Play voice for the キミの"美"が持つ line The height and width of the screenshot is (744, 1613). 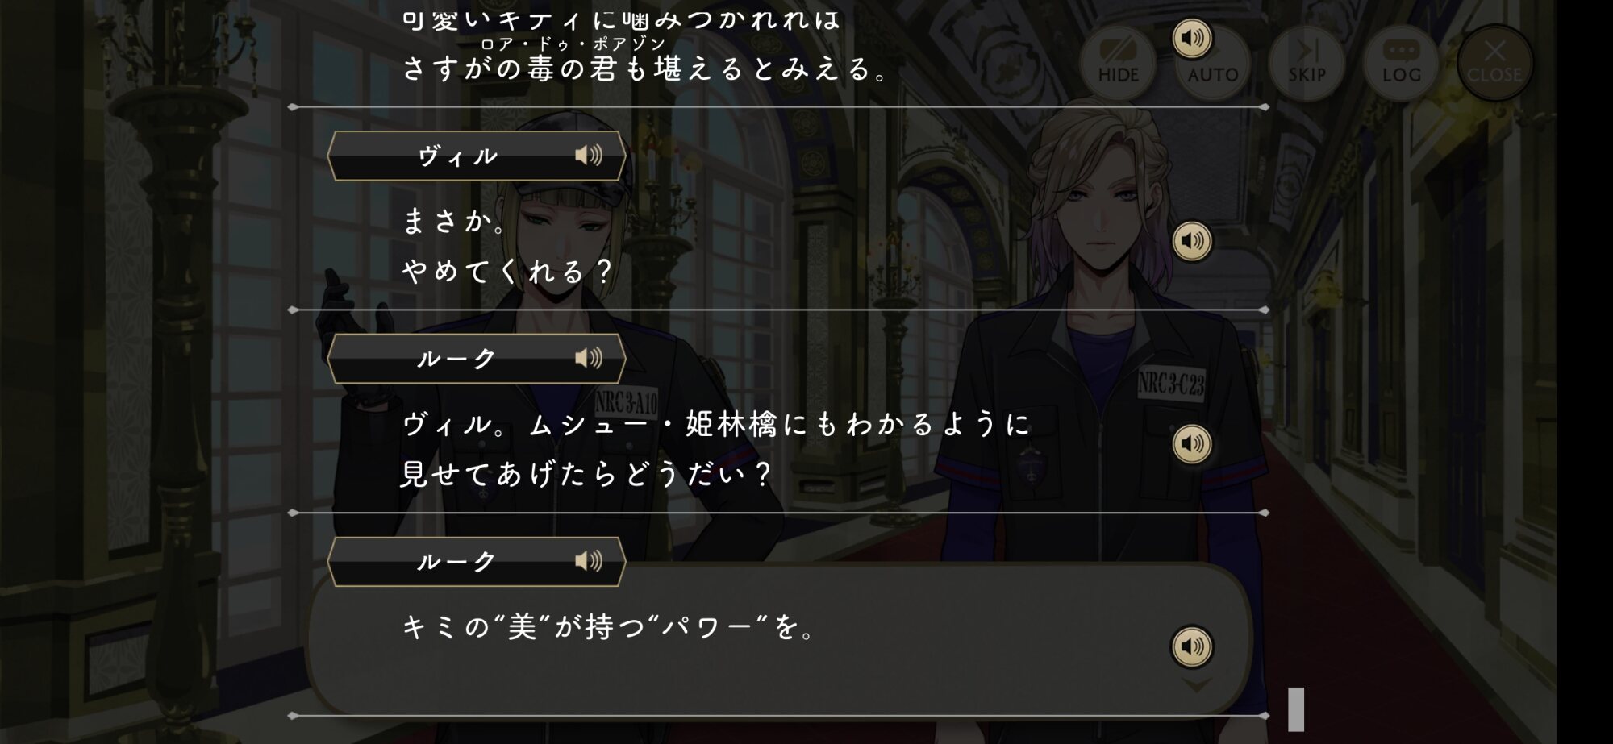click(1192, 646)
